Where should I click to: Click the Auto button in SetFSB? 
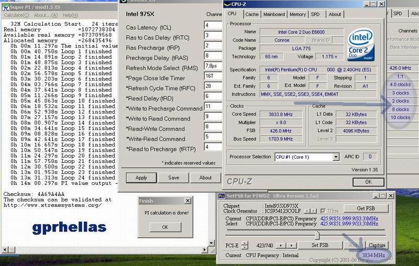(355, 245)
